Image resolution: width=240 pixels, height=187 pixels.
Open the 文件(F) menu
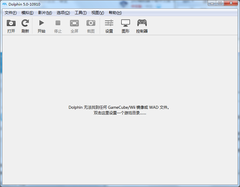[x=11, y=13]
